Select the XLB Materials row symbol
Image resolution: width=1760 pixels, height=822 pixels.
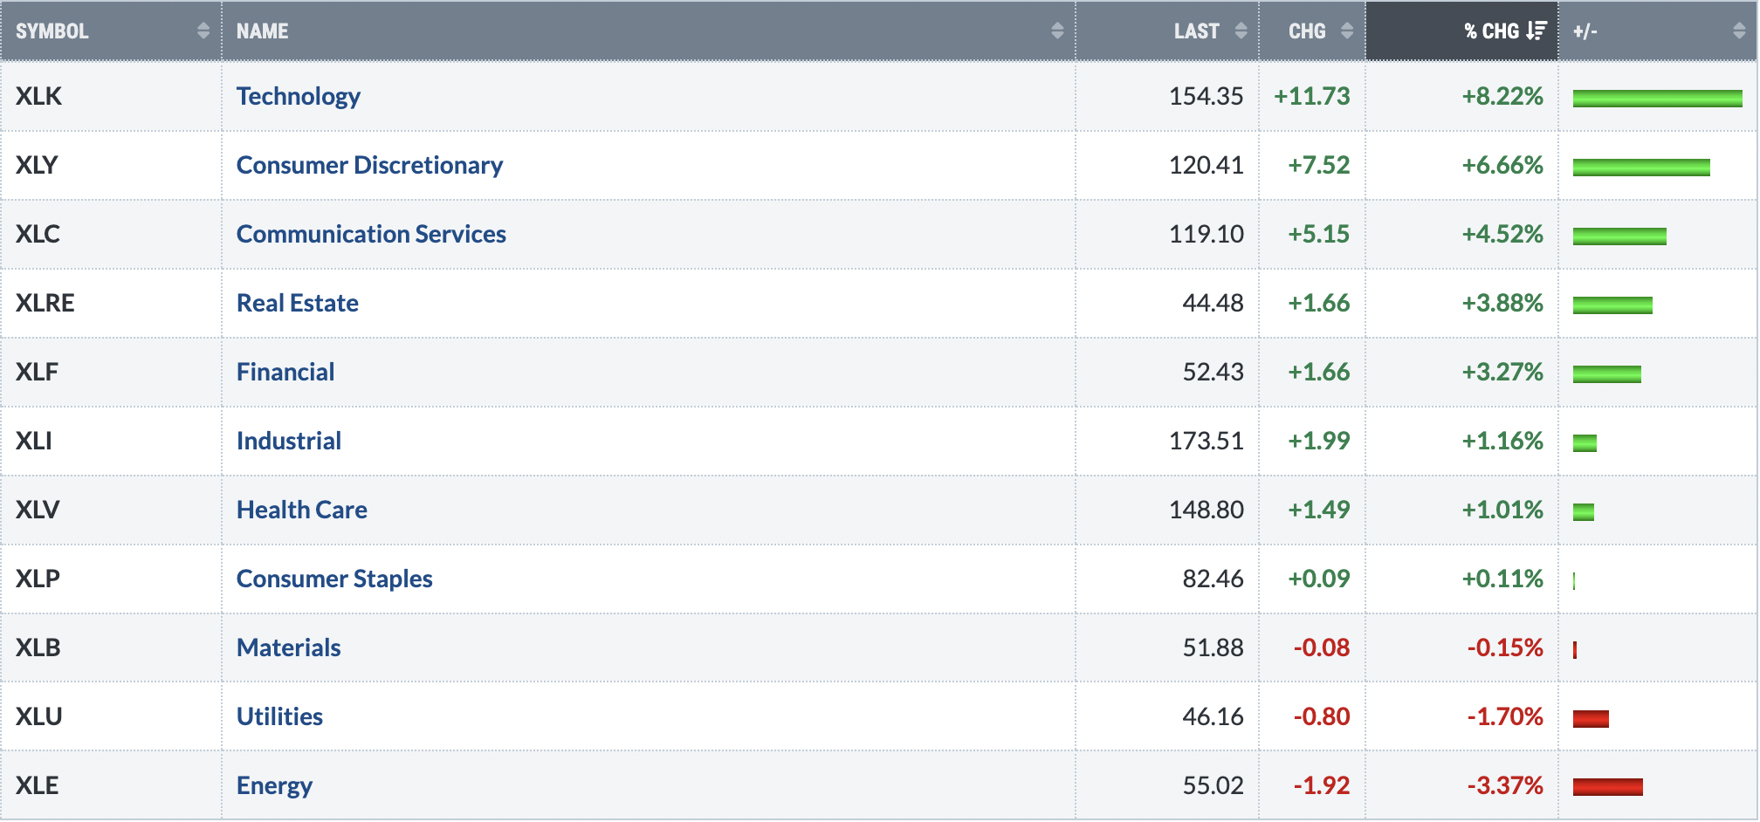pyautogui.click(x=38, y=647)
